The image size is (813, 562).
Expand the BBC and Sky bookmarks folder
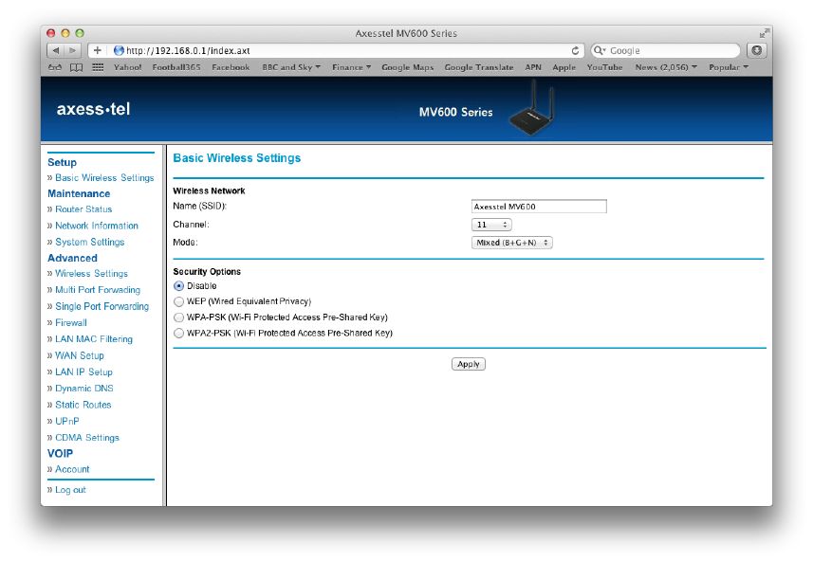click(291, 67)
